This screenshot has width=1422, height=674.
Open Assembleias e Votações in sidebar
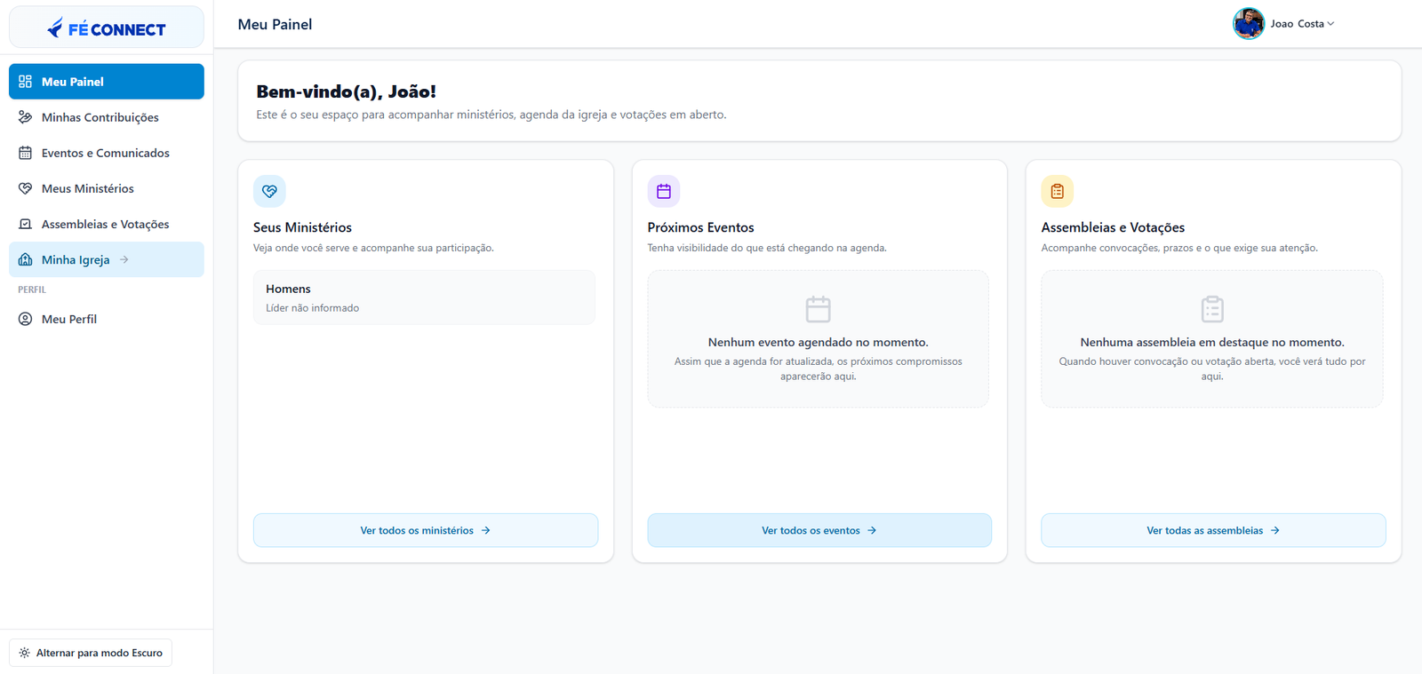(107, 224)
